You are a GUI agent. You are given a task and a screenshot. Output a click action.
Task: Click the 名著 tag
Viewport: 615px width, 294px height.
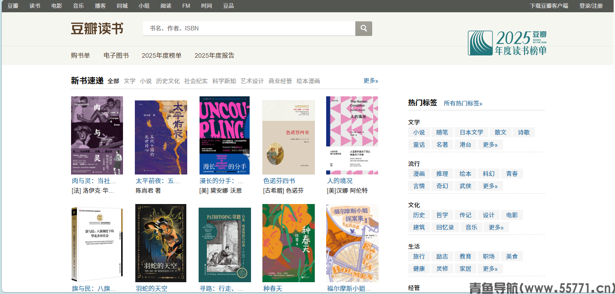coord(442,145)
